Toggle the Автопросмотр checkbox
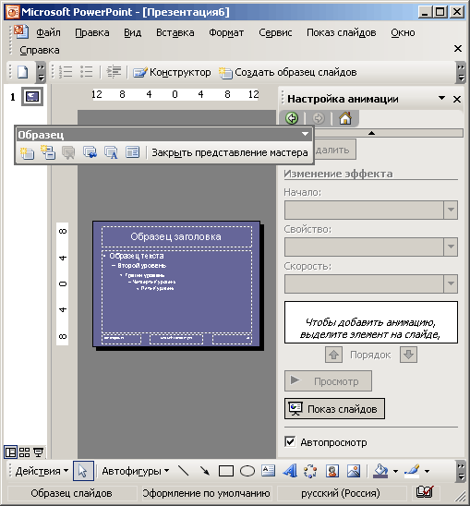Image resolution: width=470 pixels, height=506 pixels. click(290, 441)
